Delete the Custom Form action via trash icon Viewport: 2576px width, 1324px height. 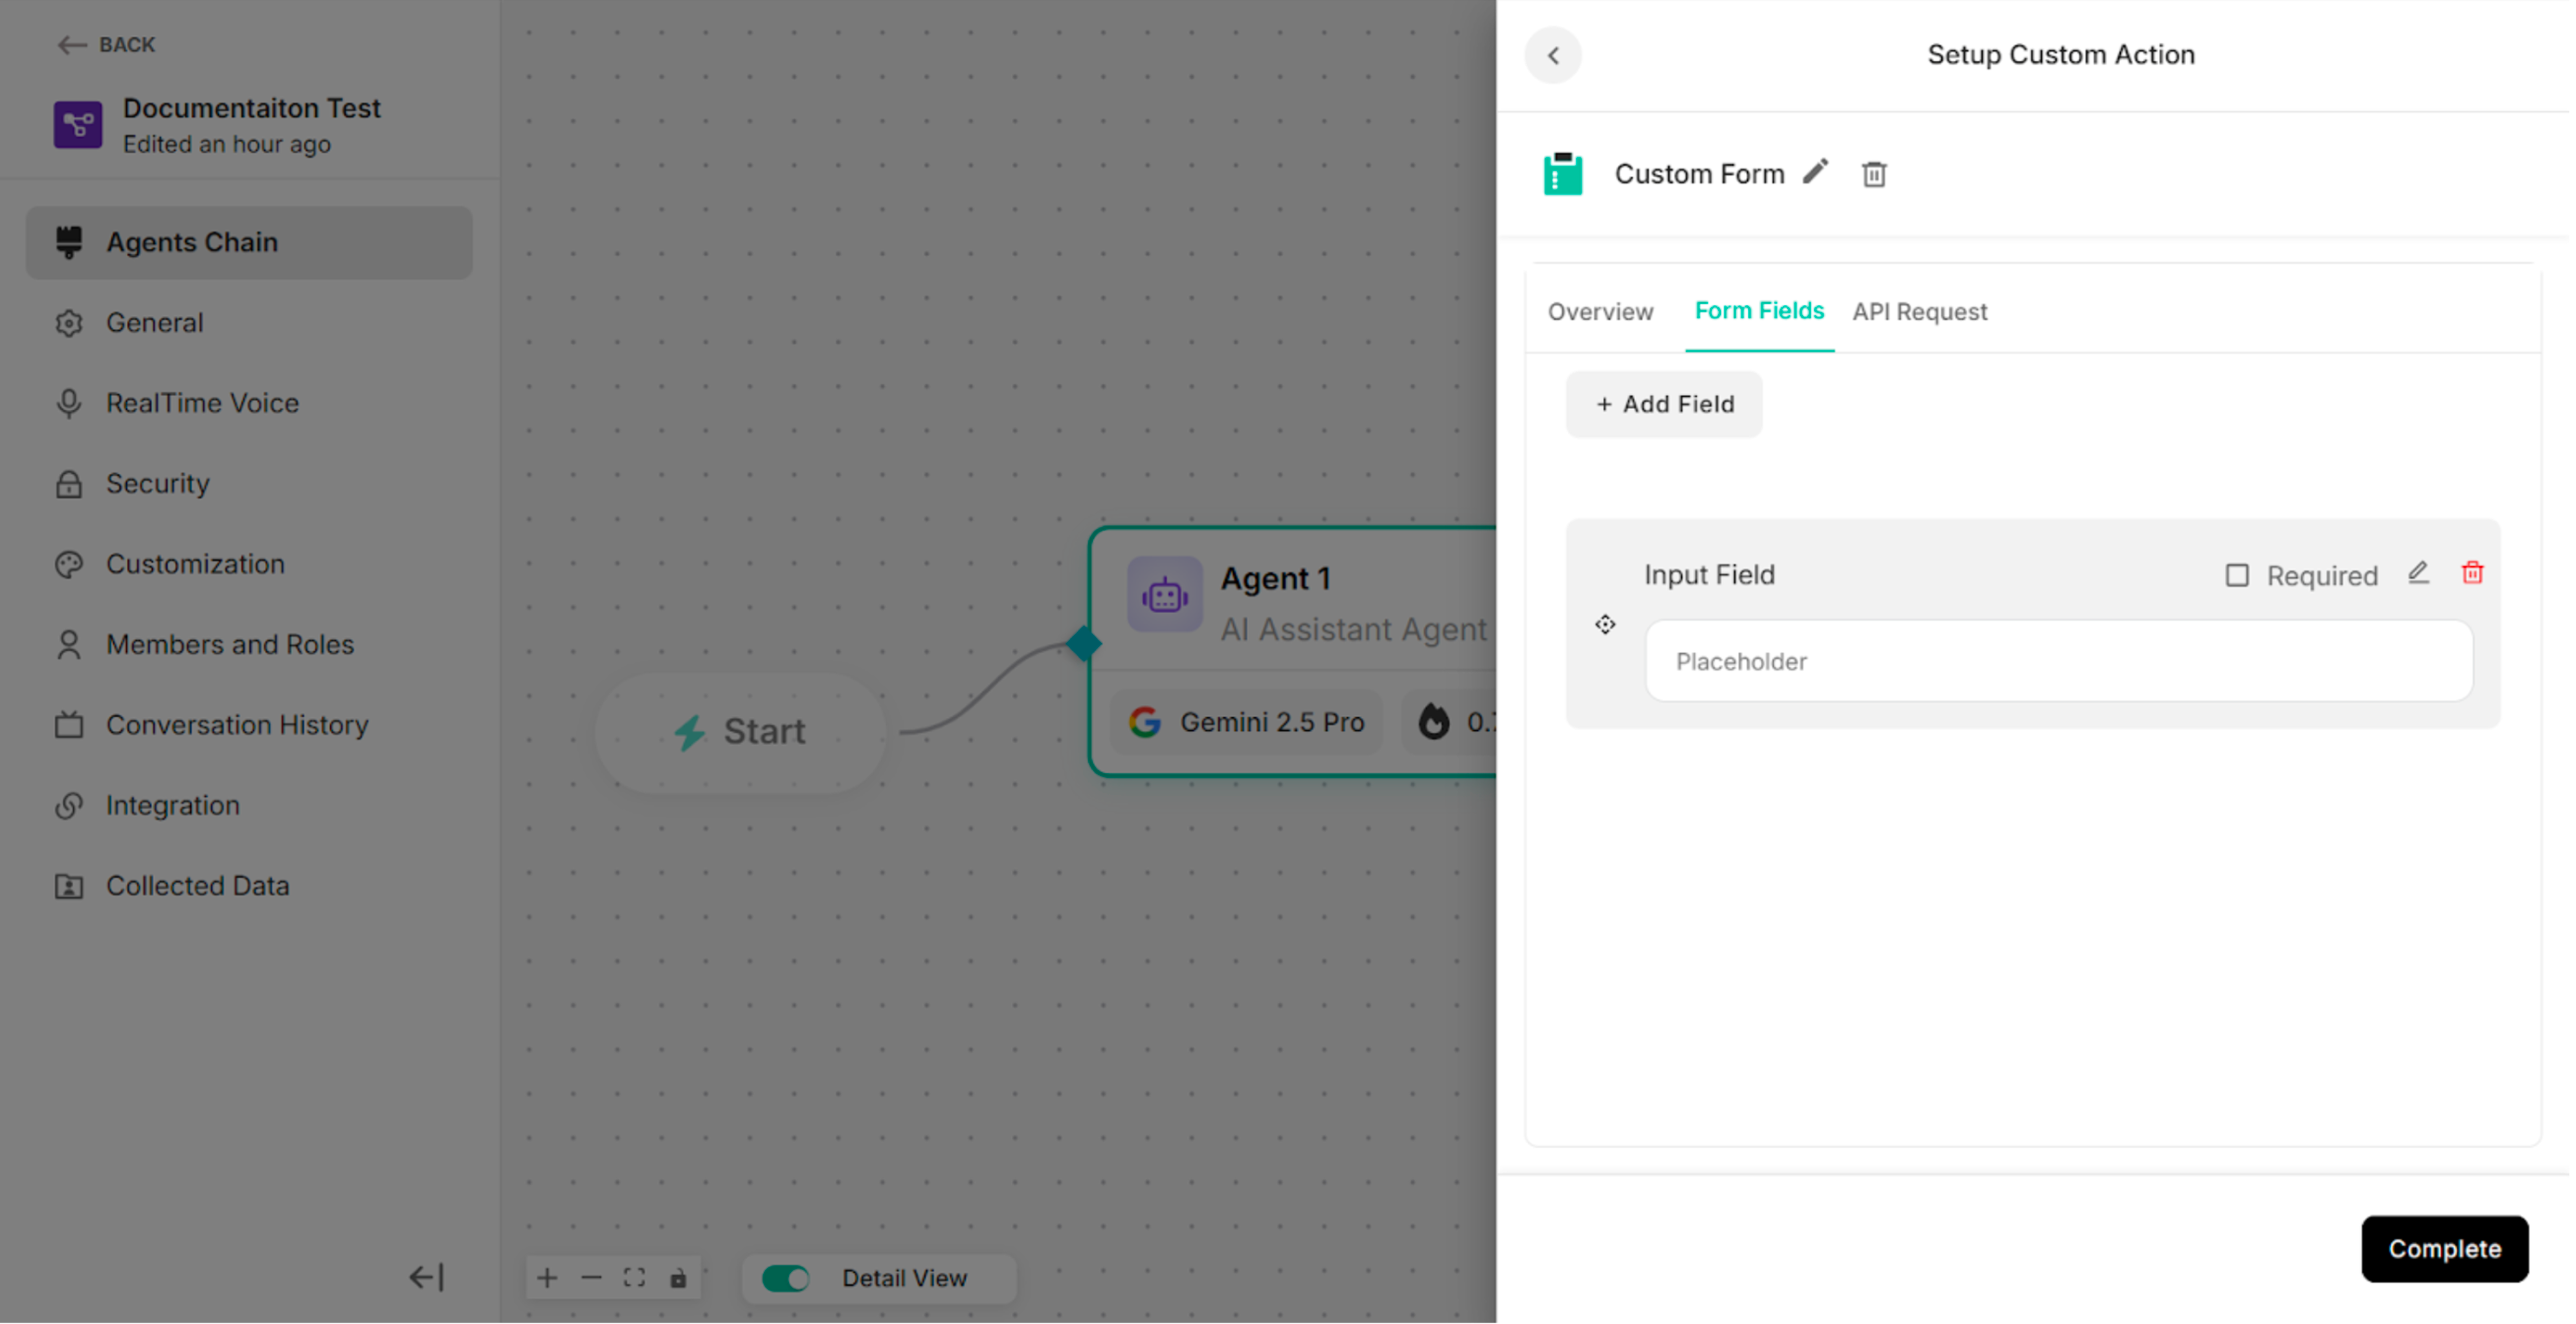(x=1874, y=173)
